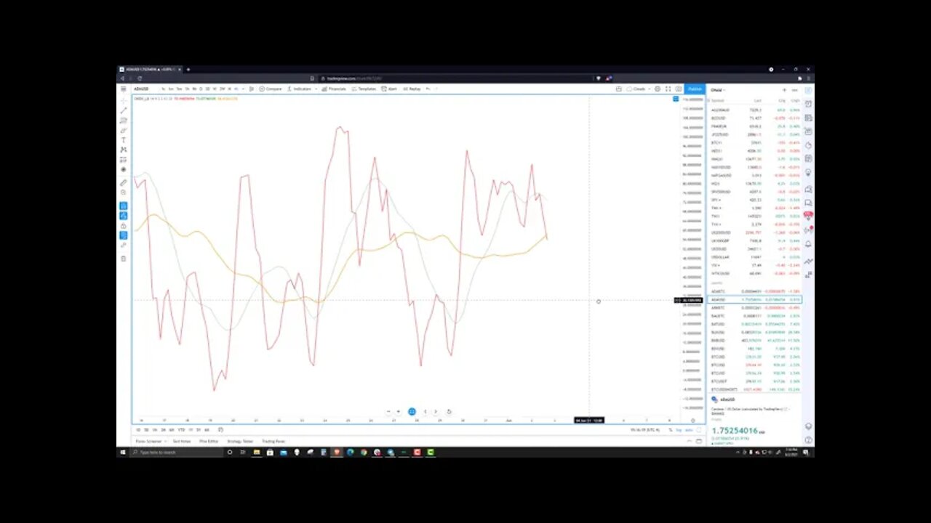Toggle auto scale on price axis
This screenshot has height=523, width=931.
689,430
